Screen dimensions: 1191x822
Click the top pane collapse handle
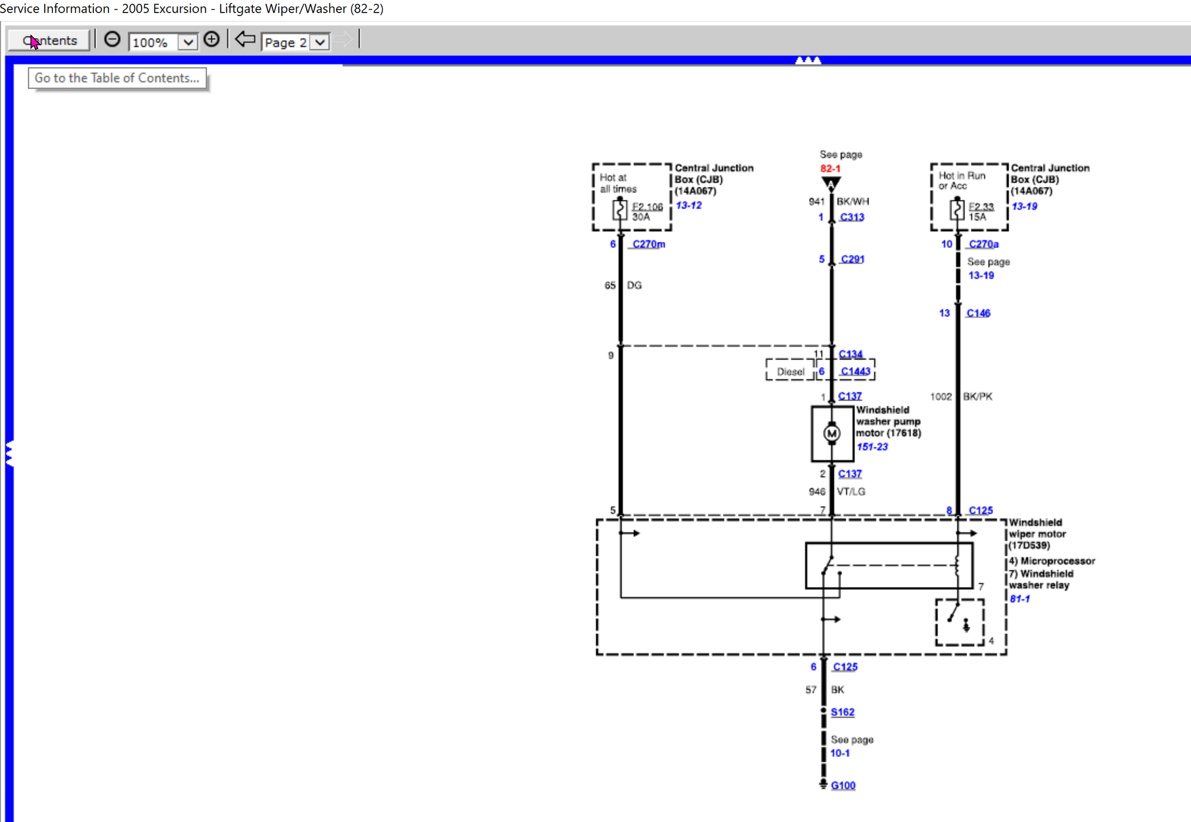point(808,60)
